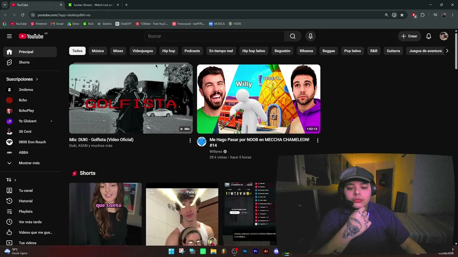Open Photoshop from the taskbar
458x257 pixels.
(245, 251)
